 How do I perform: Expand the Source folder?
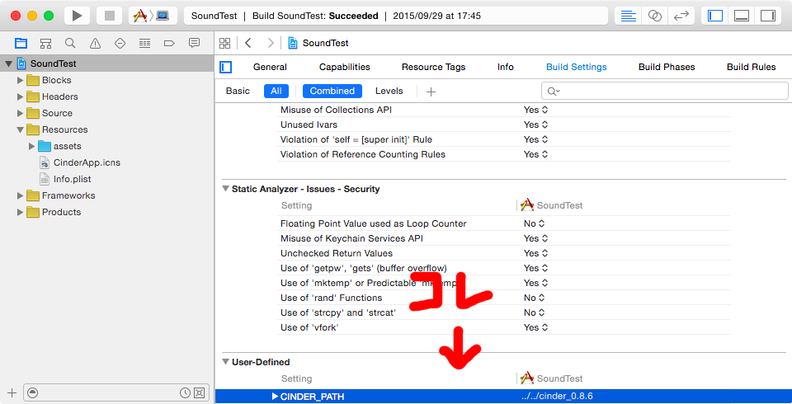[20, 113]
